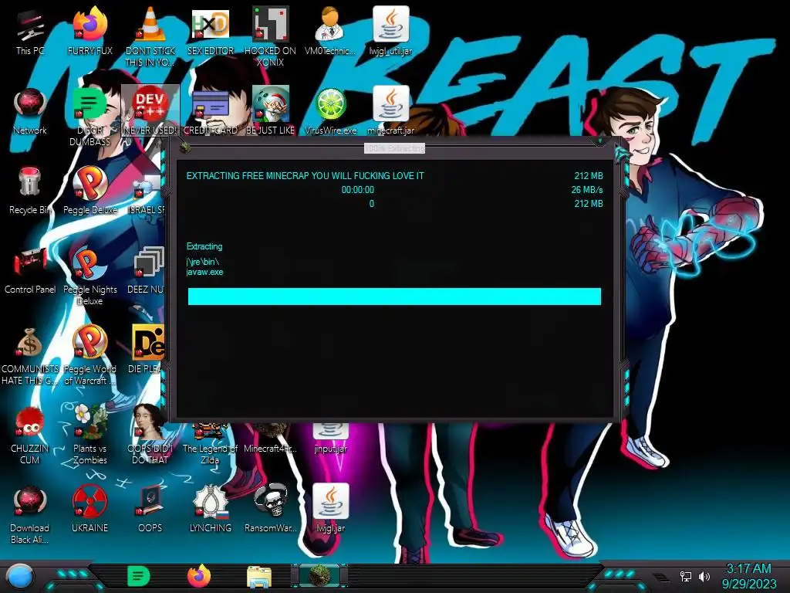790x593 pixels.
Task: Launch Peggle Deluxe from the desktop
Action: pyautogui.click(x=89, y=191)
